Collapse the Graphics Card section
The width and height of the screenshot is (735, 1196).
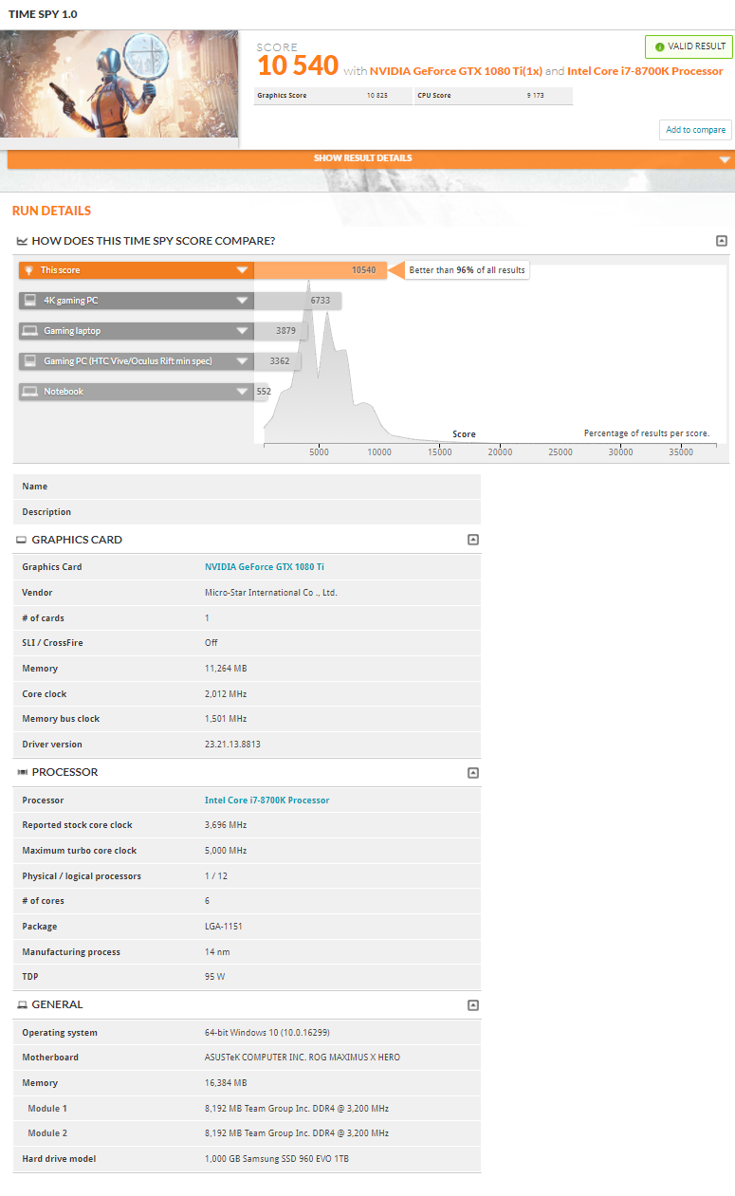coord(473,540)
